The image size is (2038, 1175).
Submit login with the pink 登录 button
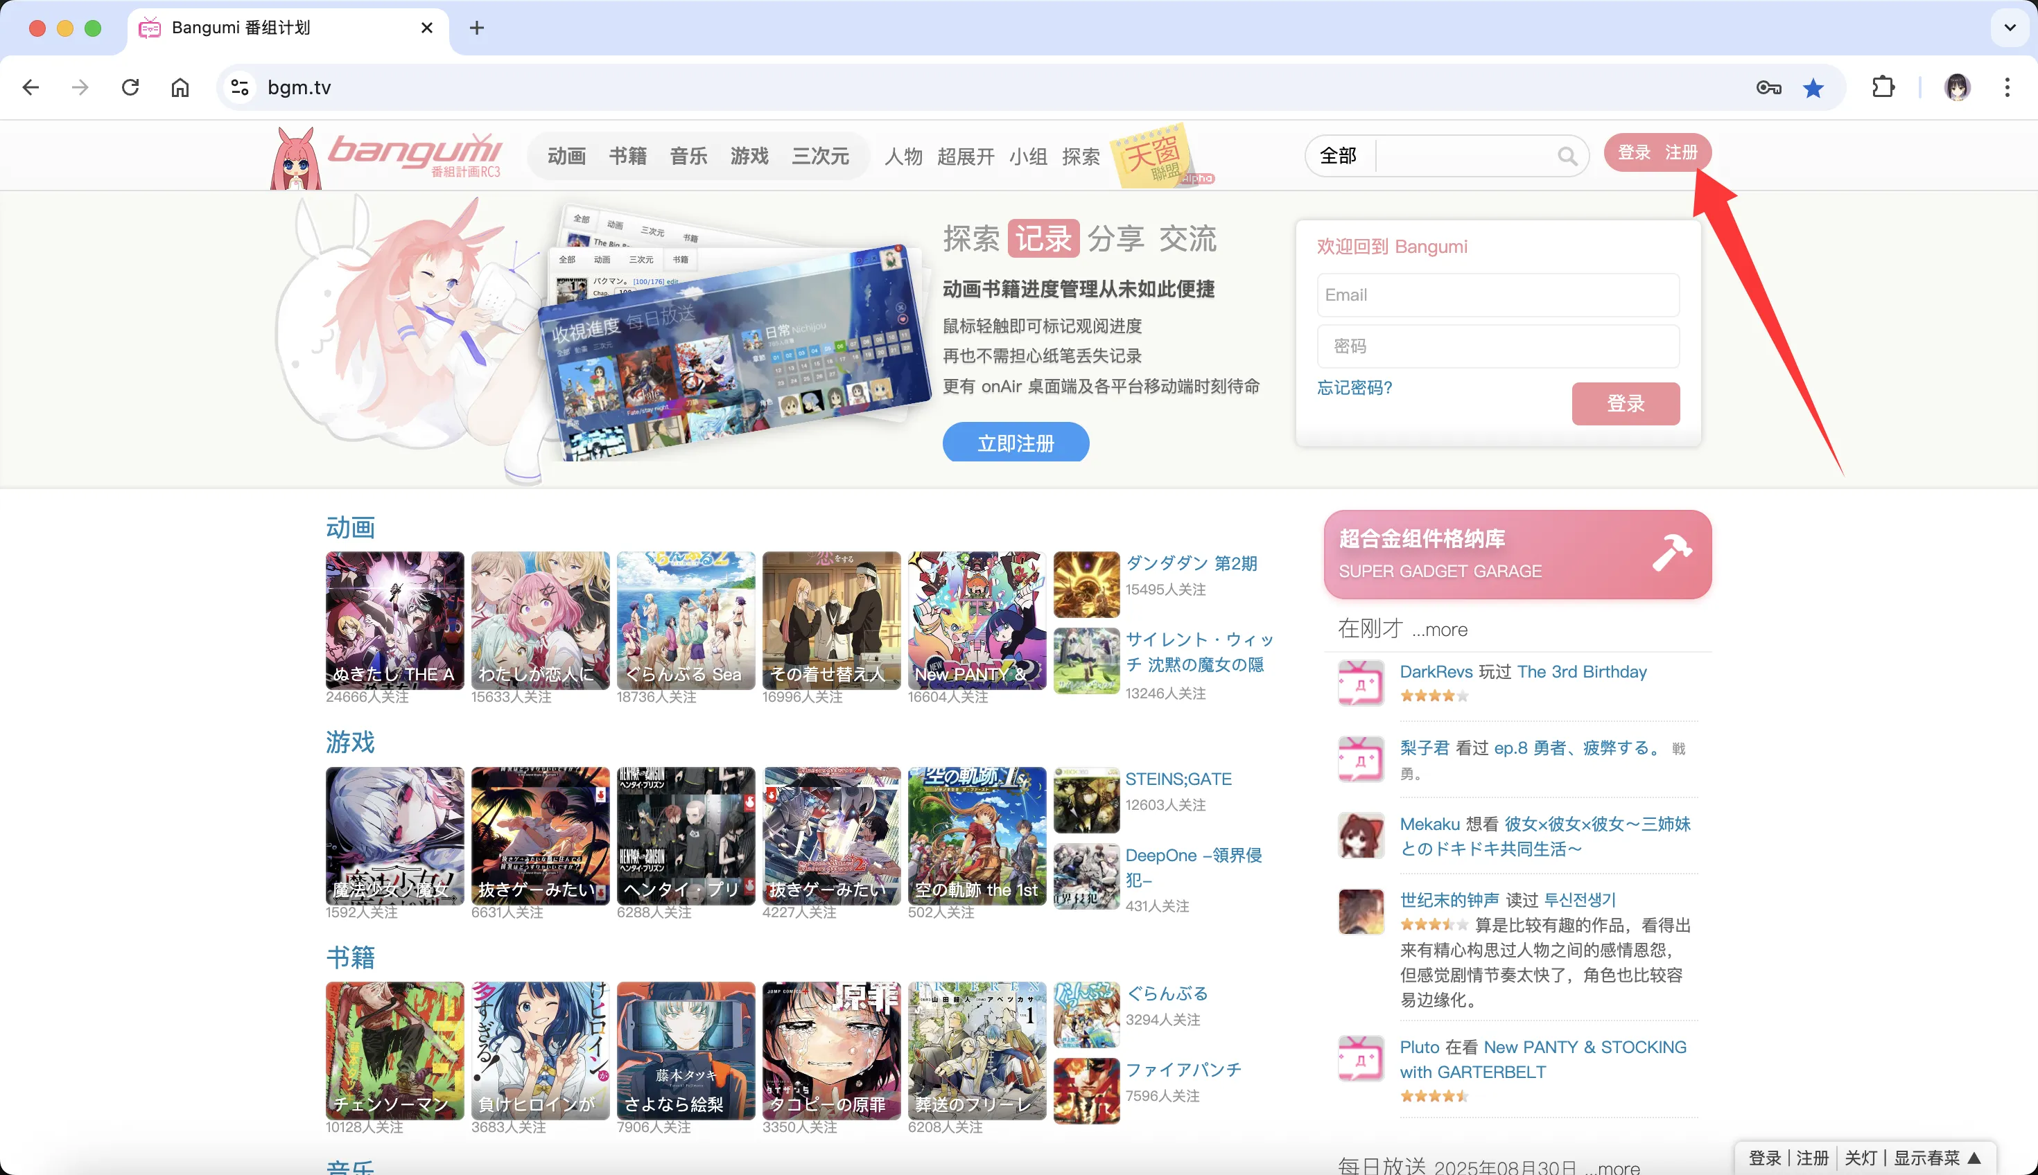pyautogui.click(x=1626, y=403)
